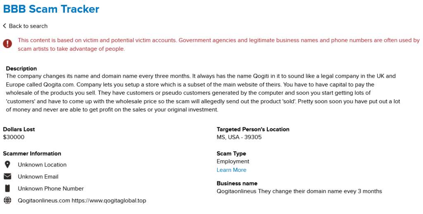Click the red warning alert icon
Image resolution: width=423 pixels, height=214 pixels.
click(x=7, y=43)
